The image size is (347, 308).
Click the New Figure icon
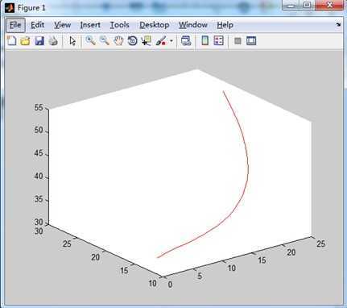[11, 41]
